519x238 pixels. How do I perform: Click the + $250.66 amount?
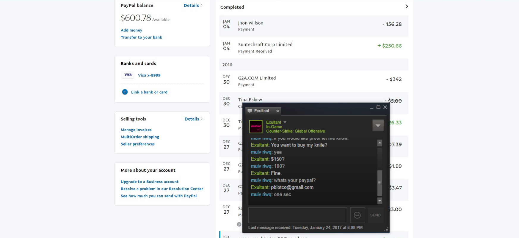(x=390, y=46)
